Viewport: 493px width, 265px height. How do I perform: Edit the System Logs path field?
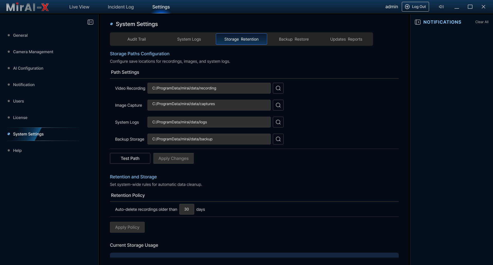pos(209,122)
